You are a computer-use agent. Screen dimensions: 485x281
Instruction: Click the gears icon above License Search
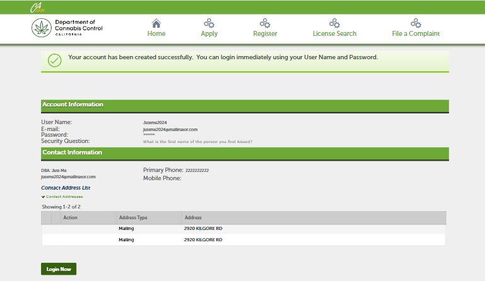click(334, 23)
